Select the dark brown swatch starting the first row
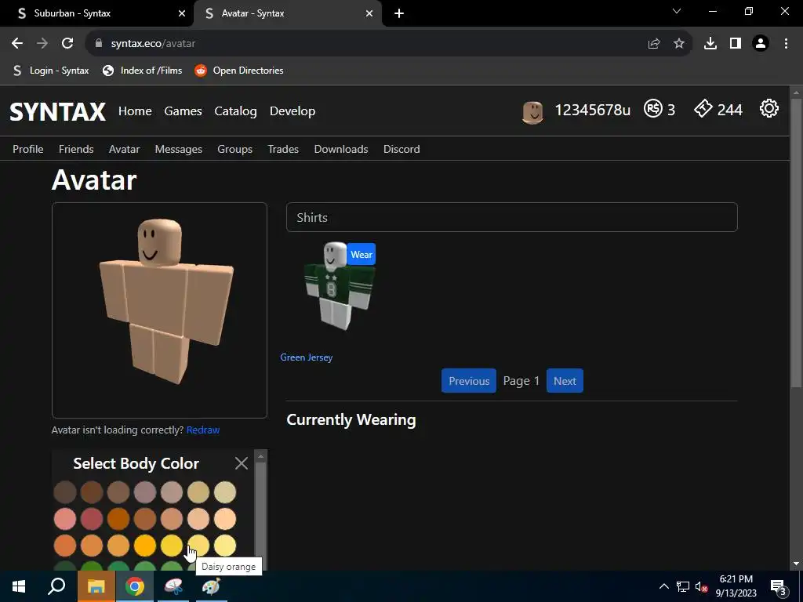The height and width of the screenshot is (602, 803). [65, 492]
